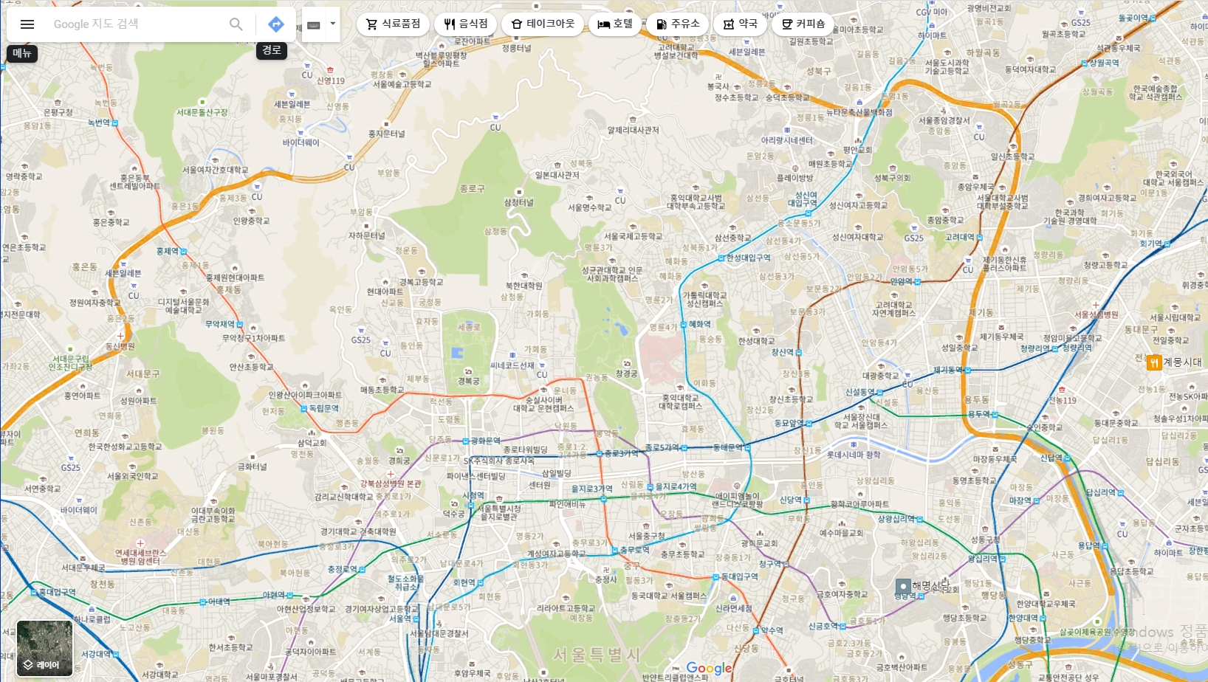
Task: Click 동대문역 subway station icon
Action: 747,448
